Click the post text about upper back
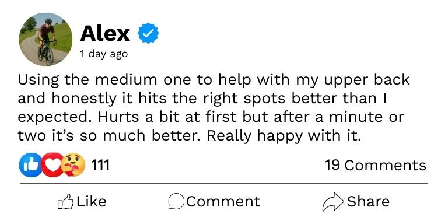The width and height of the screenshot is (448, 224). 213,108
